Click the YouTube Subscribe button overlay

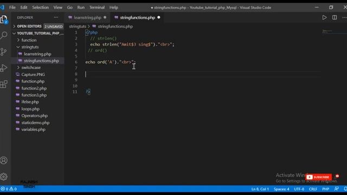pos(318,177)
